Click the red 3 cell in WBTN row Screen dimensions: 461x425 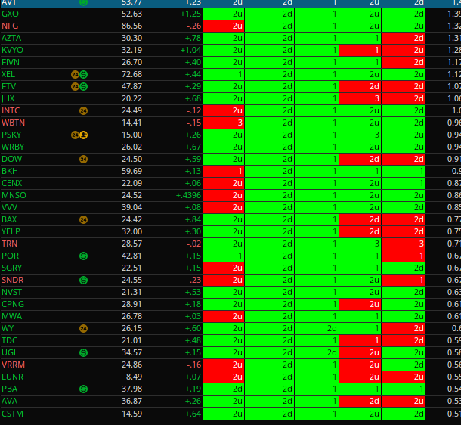224,123
